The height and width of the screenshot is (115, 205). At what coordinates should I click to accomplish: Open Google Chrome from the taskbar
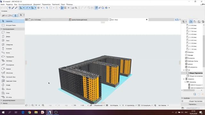[x=29, y=112]
